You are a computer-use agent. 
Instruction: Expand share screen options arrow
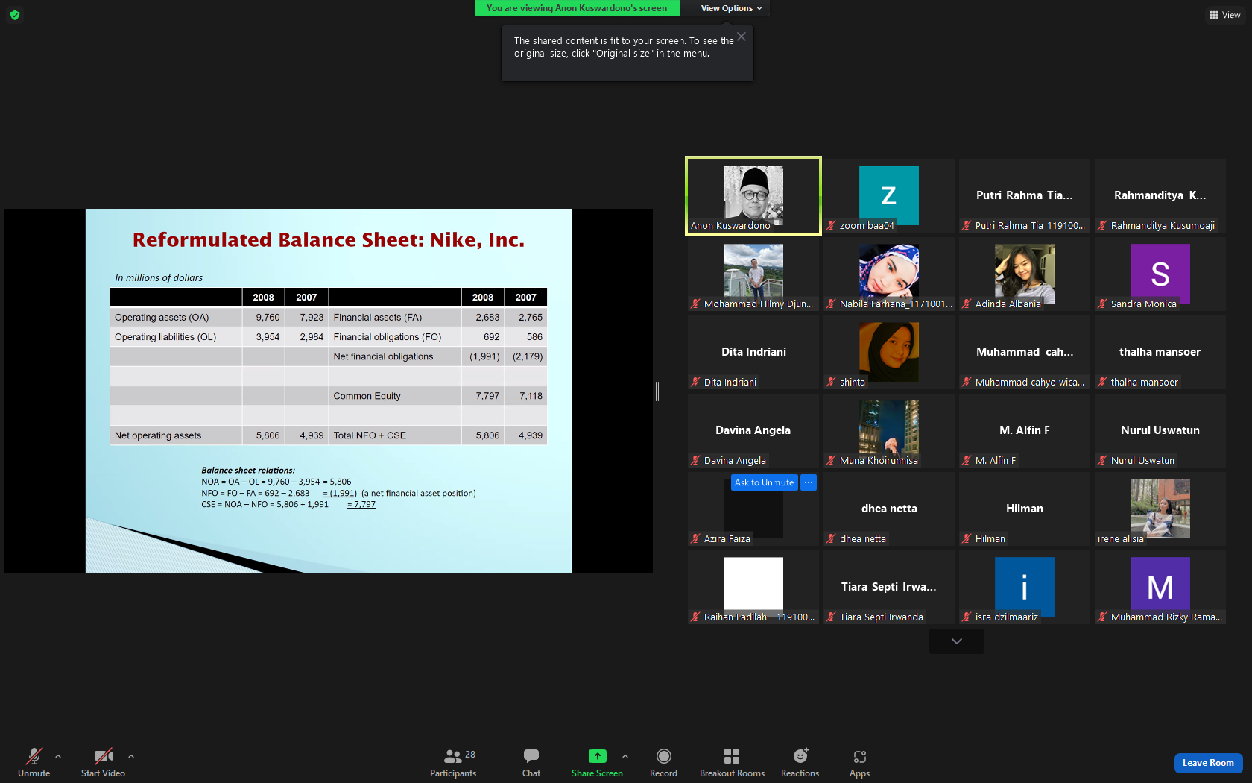(625, 756)
